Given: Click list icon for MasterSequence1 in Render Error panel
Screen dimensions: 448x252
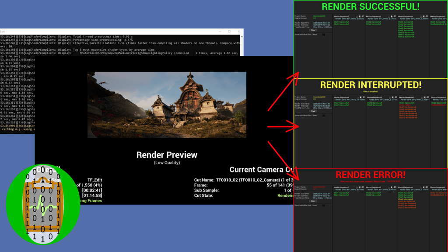Looking at the screenshot, I should tap(362, 187).
